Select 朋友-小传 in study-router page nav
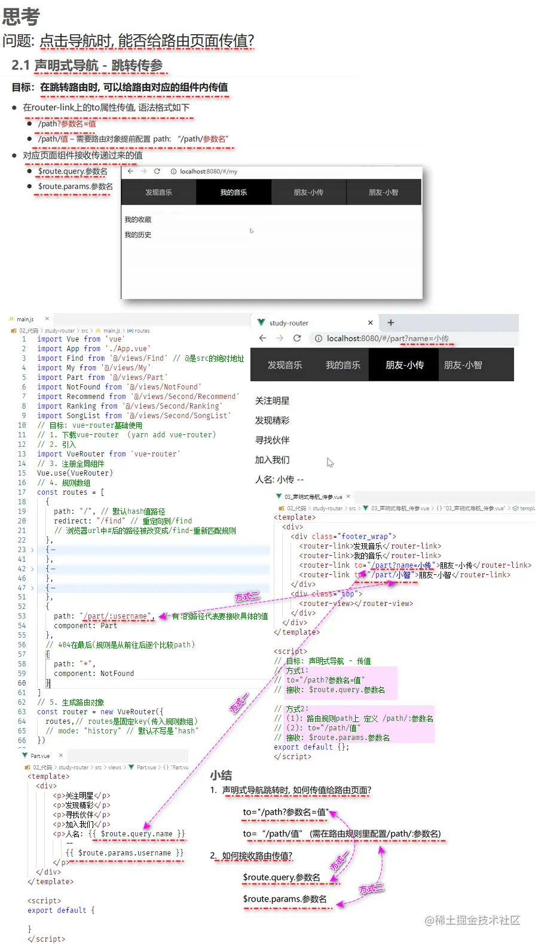This screenshot has width=538, height=944. click(405, 365)
